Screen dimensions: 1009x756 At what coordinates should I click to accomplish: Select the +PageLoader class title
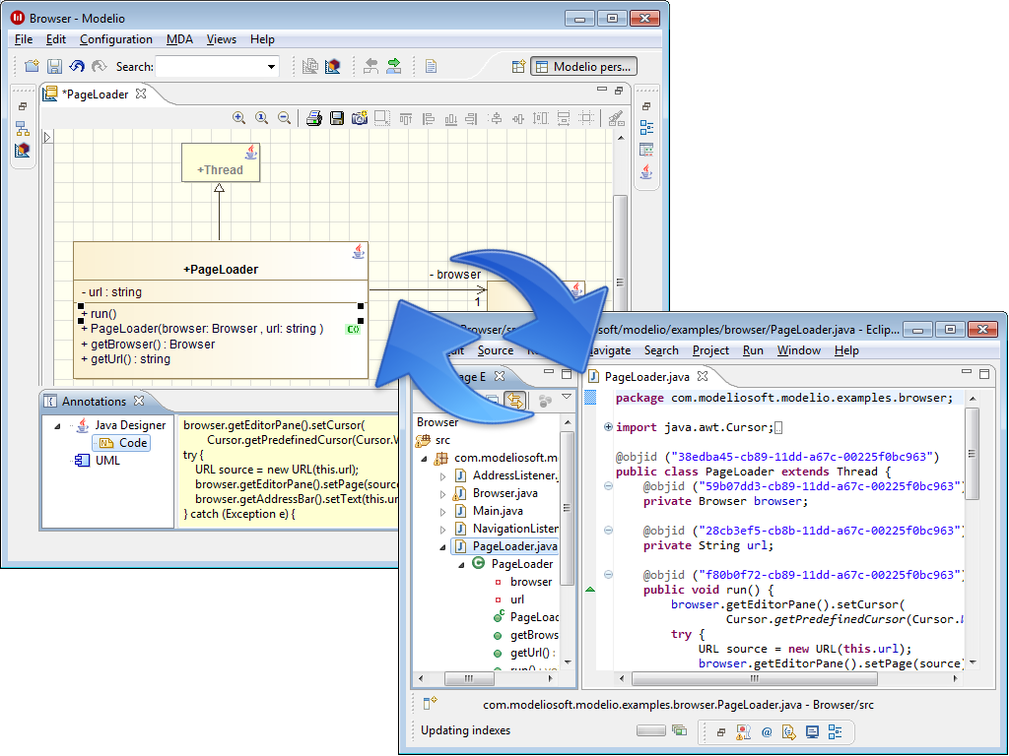tap(221, 270)
